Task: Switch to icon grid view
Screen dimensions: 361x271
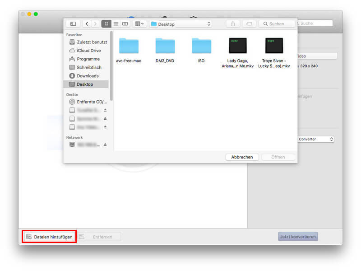Action: [106, 24]
